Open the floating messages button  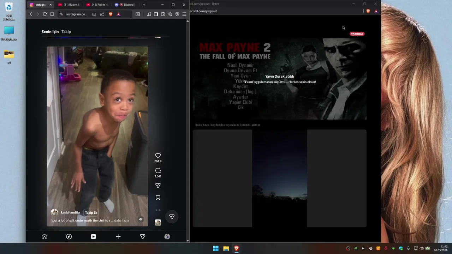[172, 217]
